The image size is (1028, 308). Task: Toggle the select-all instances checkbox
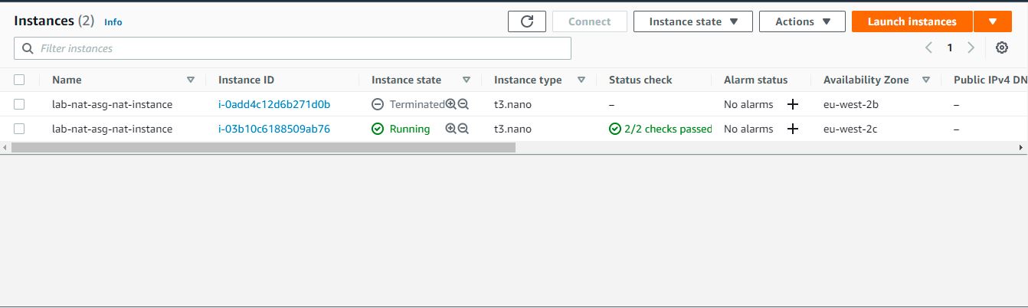19,80
